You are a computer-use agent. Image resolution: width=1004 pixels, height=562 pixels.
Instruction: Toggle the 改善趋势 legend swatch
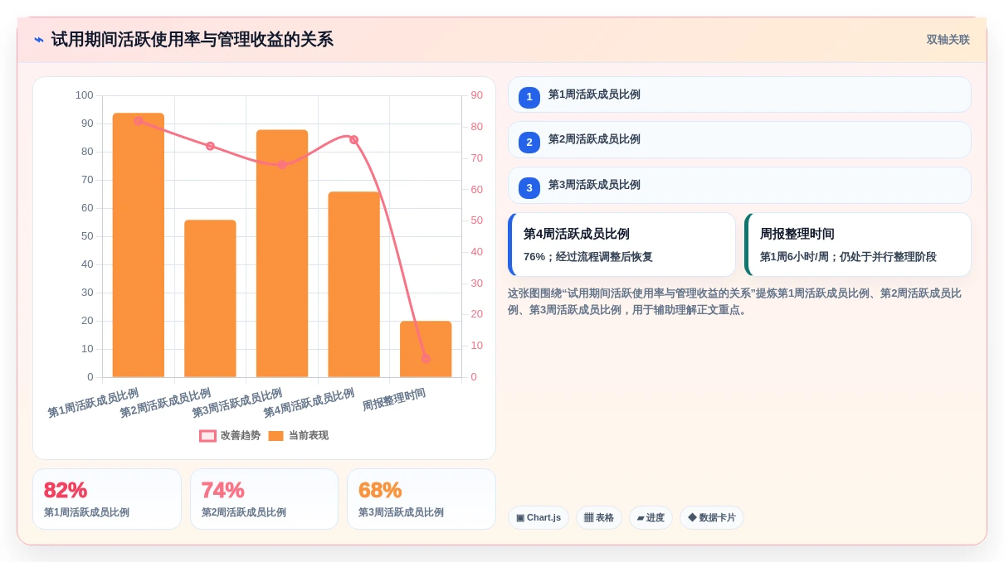(207, 436)
